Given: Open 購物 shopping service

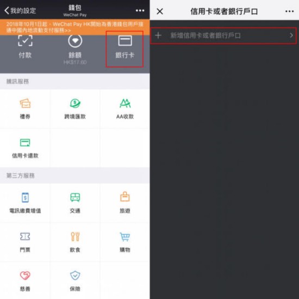Looking at the screenshot, I should 125,242.
